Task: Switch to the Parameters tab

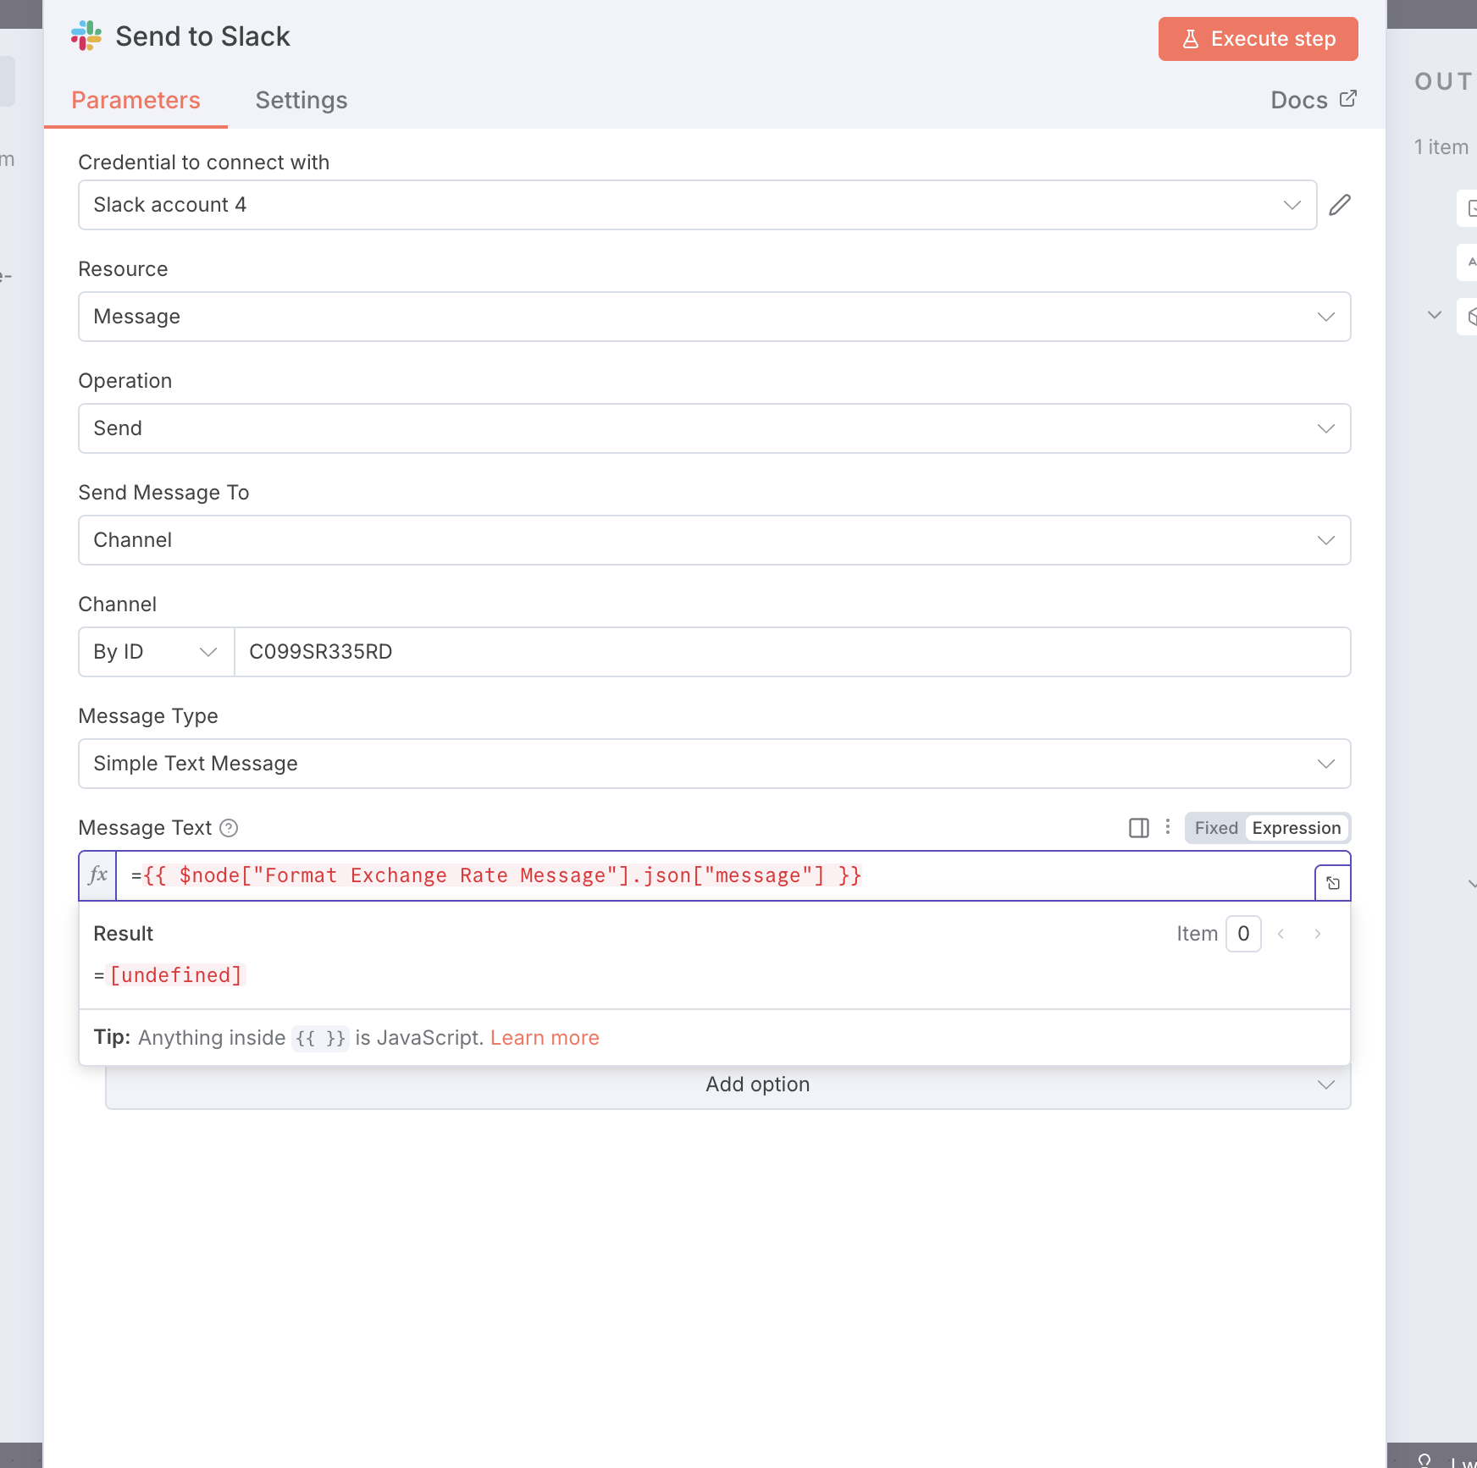Action: tap(136, 100)
